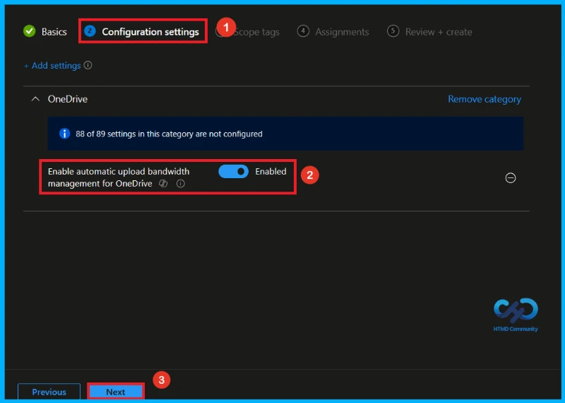Toggle Enable automatic upload bandwidth management switch
Screen dimensions: 565x403
tap(234, 171)
